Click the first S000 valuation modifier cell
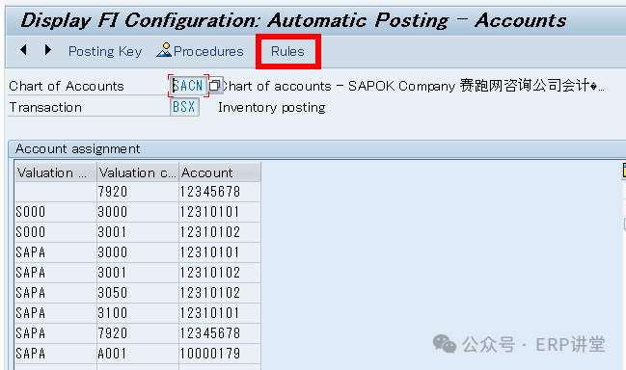The height and width of the screenshot is (370, 626). [56, 212]
